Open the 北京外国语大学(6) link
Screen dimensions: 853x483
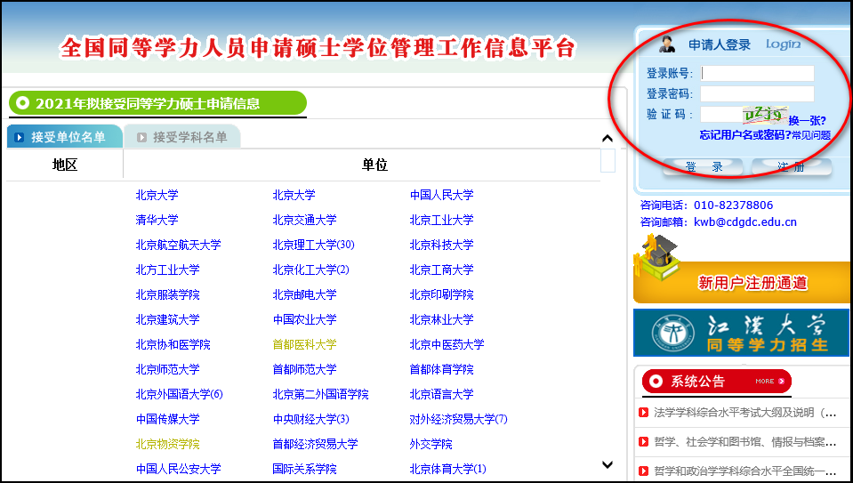(179, 394)
